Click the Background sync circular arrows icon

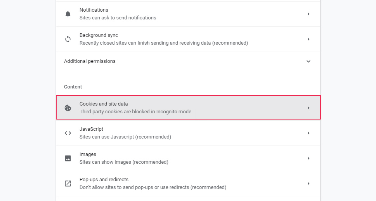[x=68, y=39]
